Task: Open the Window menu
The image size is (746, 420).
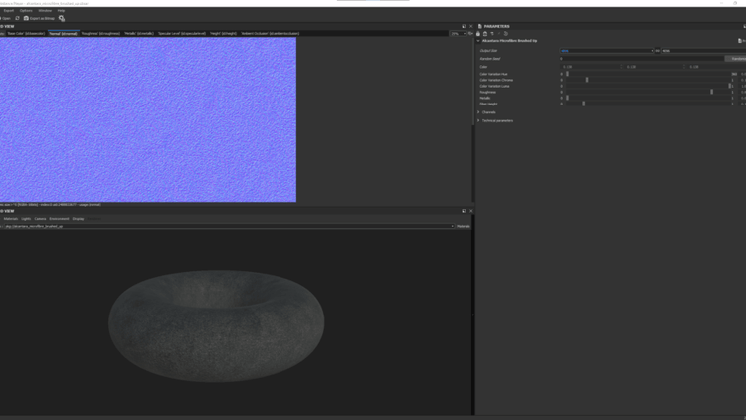Action: click(45, 11)
